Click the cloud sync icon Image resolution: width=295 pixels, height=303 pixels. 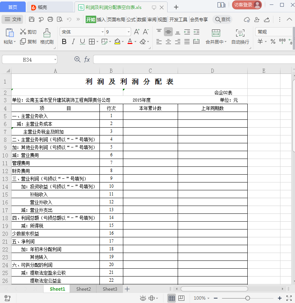[247, 19]
